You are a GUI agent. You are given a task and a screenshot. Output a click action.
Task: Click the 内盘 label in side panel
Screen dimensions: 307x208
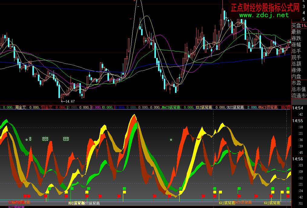pos(296,76)
